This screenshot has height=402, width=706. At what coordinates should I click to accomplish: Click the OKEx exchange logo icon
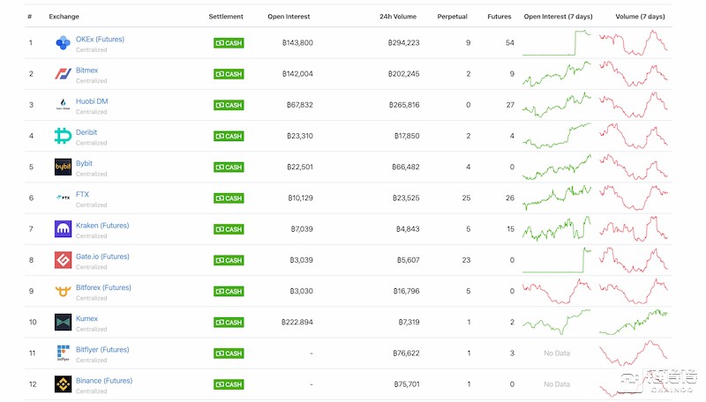pyautogui.click(x=63, y=42)
